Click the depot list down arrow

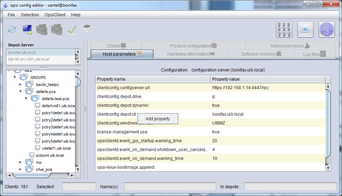(x=78, y=62)
